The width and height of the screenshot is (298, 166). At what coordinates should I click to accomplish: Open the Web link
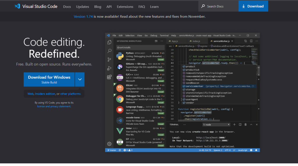pyautogui.click(x=30, y=94)
